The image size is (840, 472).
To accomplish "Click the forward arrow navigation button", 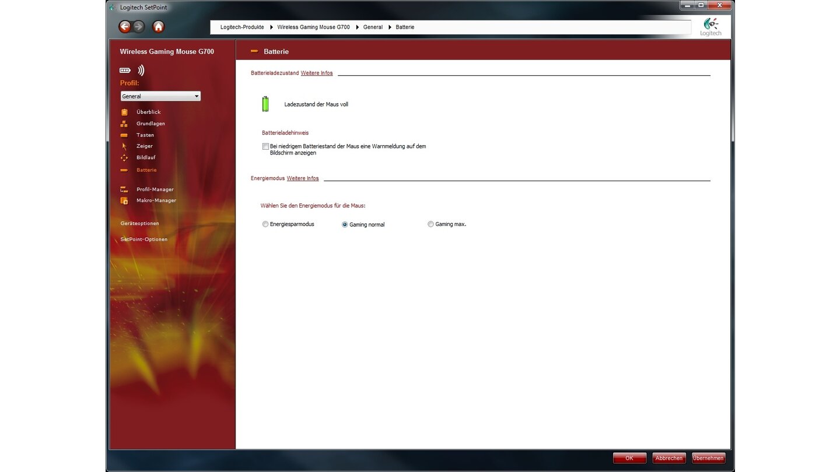I will [138, 27].
